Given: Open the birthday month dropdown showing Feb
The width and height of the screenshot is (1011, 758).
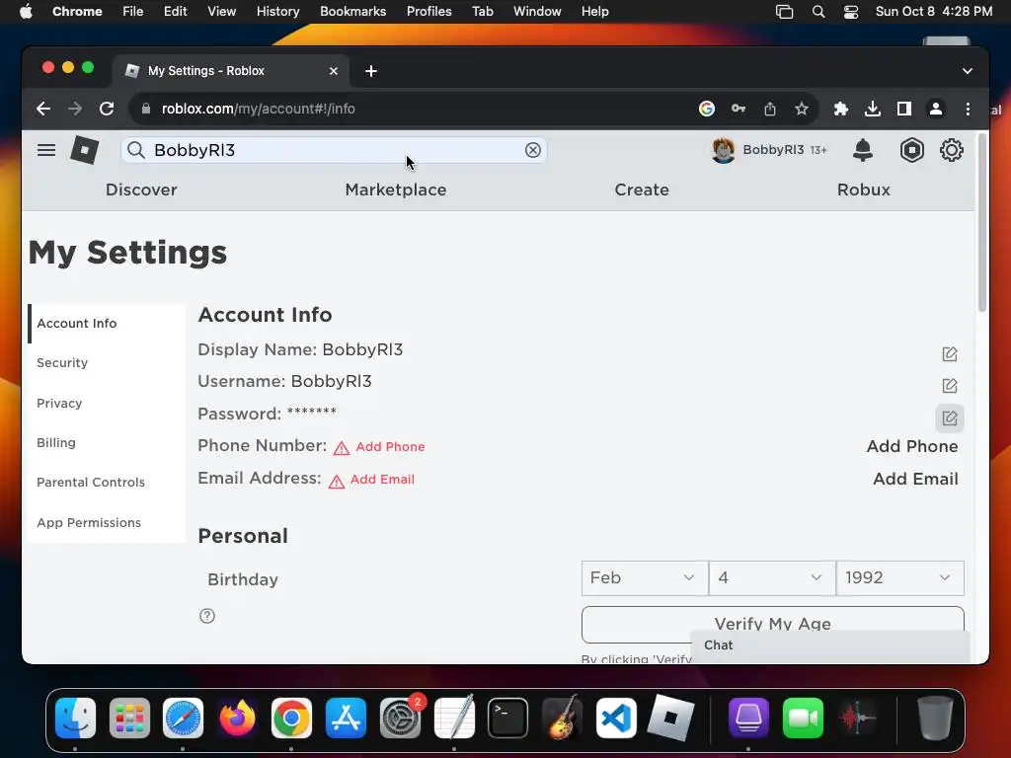Looking at the screenshot, I should pyautogui.click(x=644, y=578).
